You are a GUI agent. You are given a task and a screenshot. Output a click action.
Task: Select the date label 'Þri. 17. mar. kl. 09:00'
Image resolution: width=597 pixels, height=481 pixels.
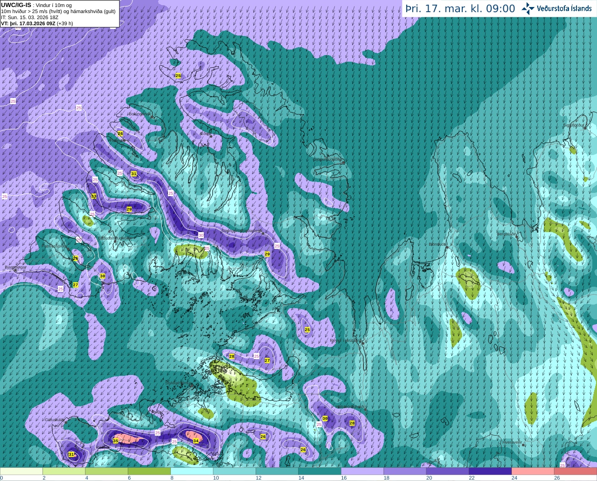click(x=460, y=9)
